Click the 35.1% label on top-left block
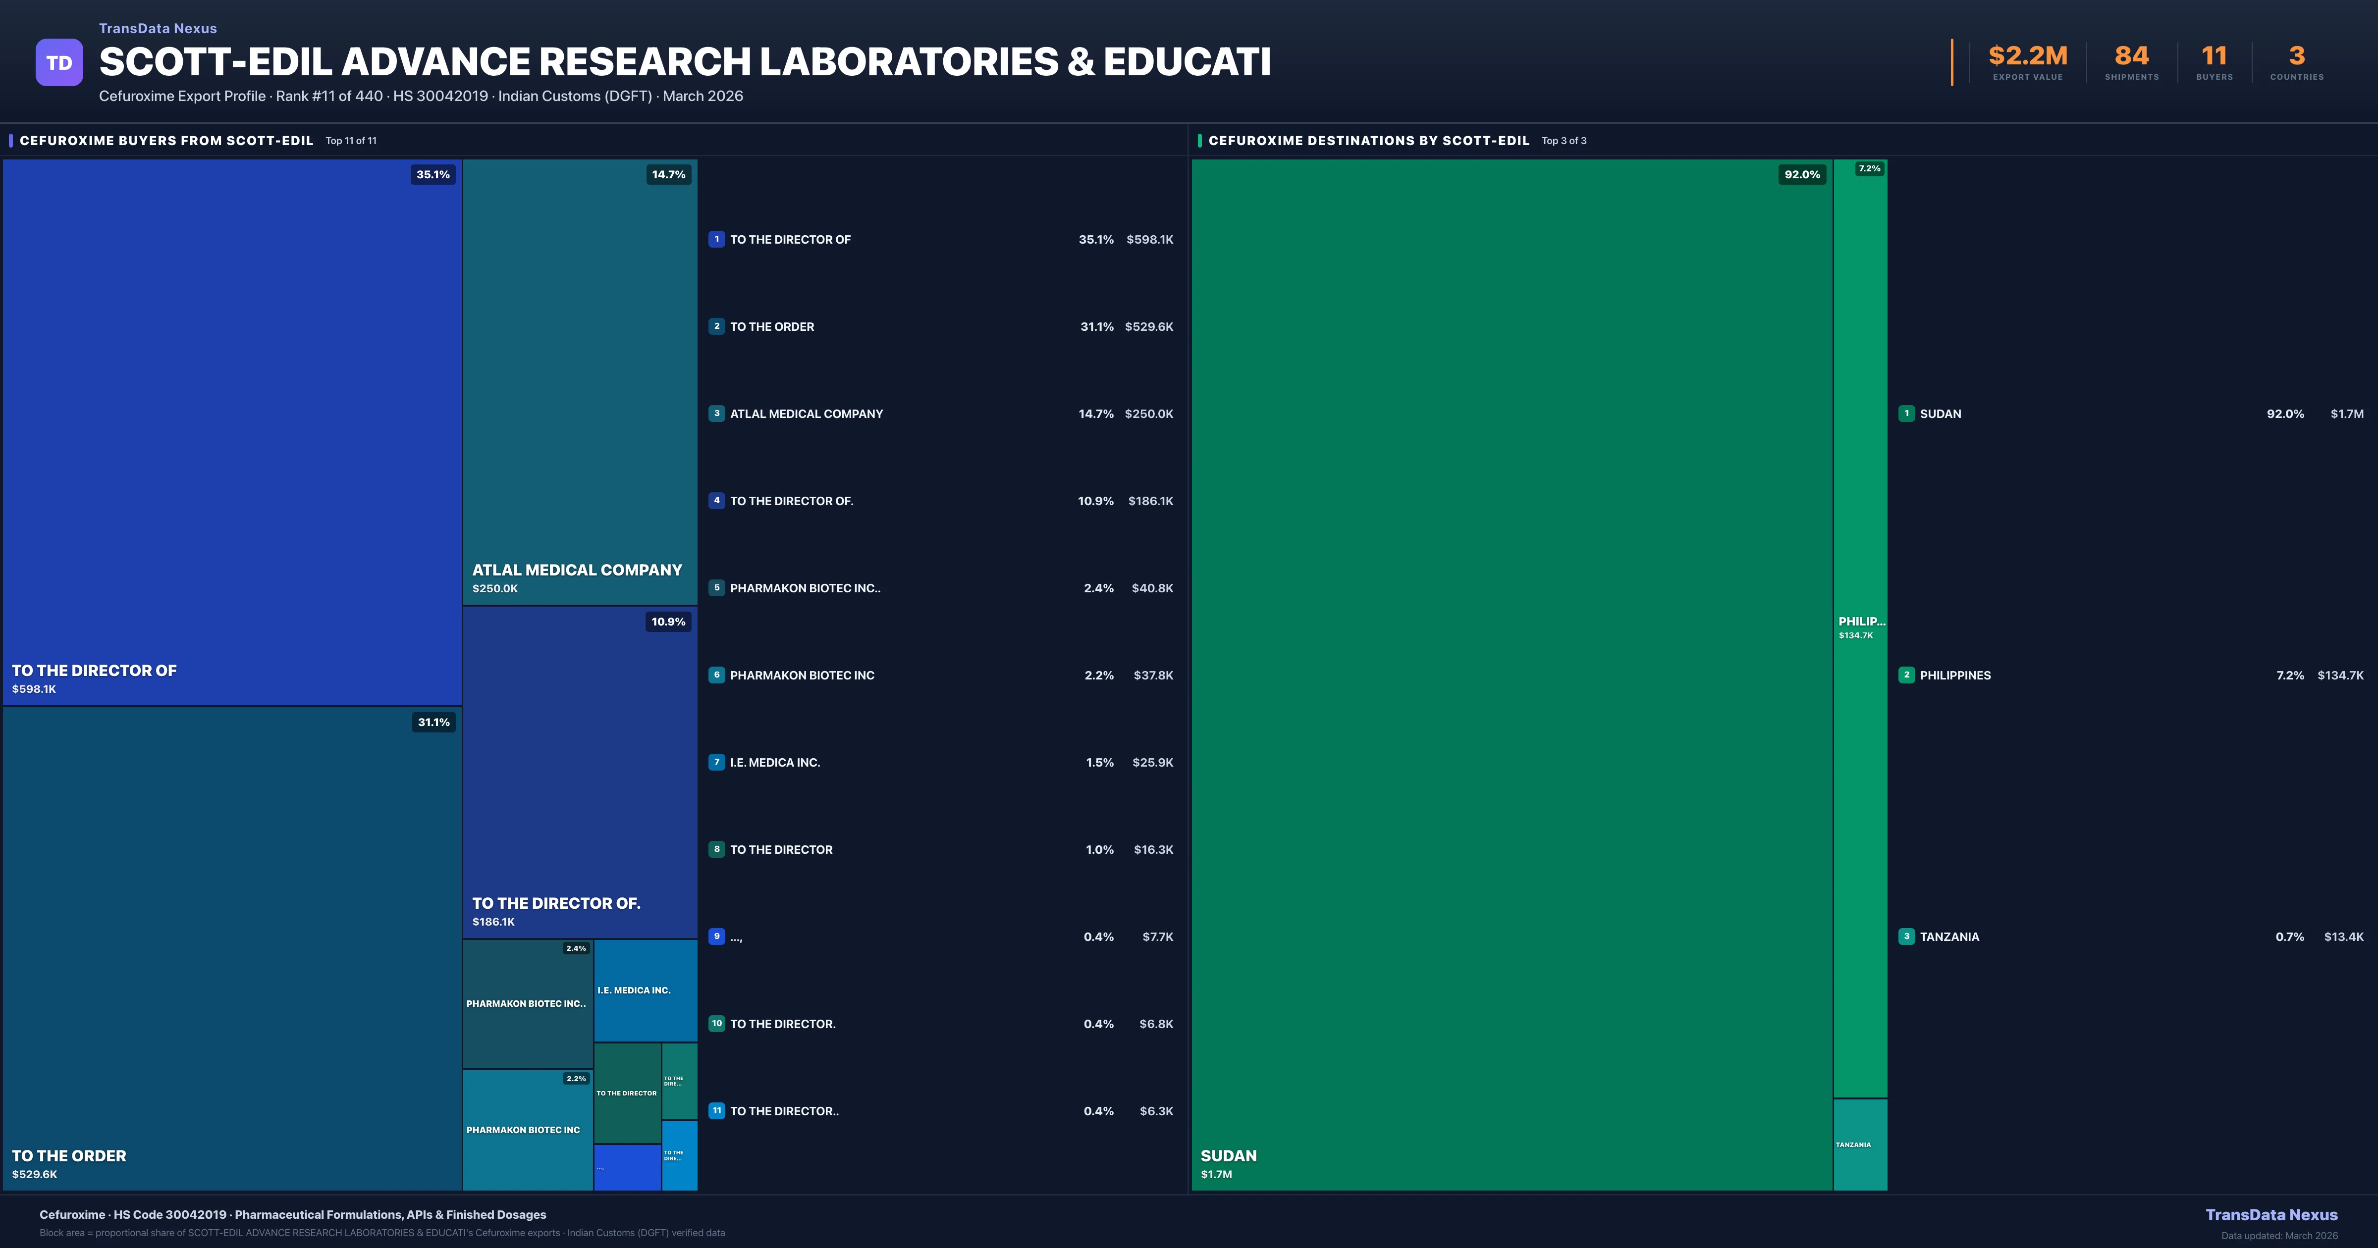Viewport: 2378px width, 1248px height. pyautogui.click(x=433, y=174)
